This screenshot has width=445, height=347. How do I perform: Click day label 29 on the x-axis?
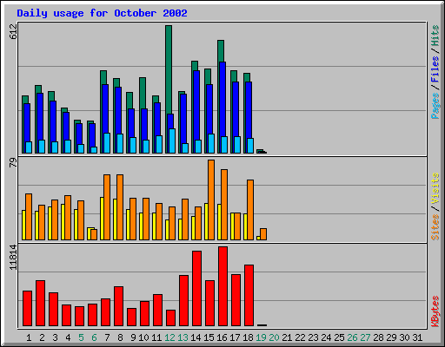(391, 337)
